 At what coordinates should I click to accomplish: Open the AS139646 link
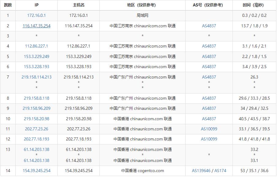[x=201, y=171]
